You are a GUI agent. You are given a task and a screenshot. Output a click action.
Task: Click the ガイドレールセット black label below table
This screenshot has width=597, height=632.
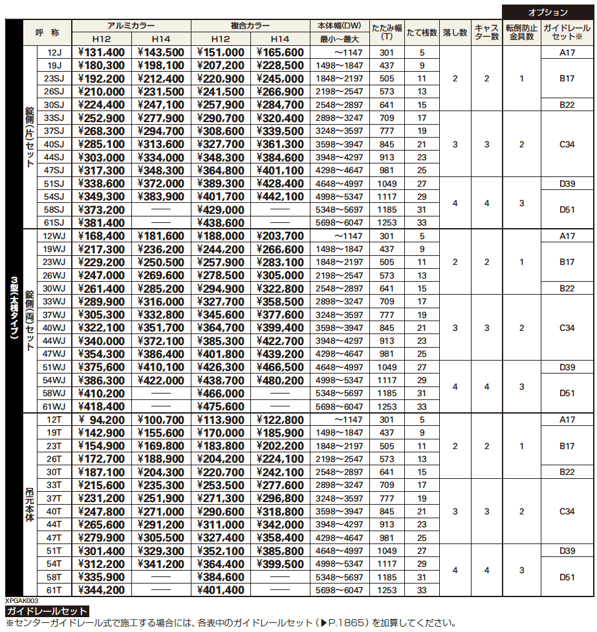pos(46,611)
